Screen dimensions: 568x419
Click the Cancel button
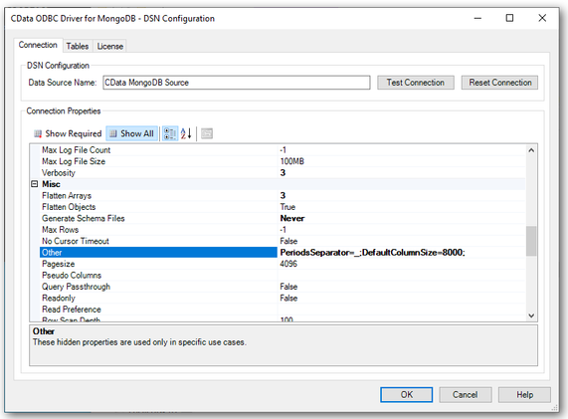point(466,395)
